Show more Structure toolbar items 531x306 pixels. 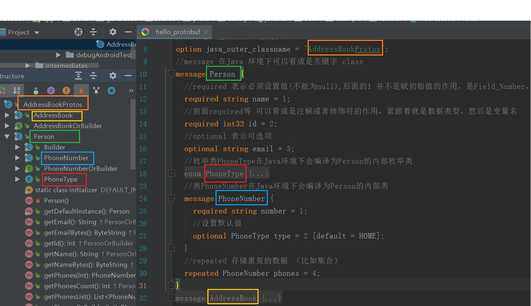(x=131, y=90)
